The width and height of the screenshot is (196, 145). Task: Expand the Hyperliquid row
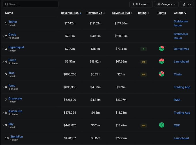pos(3,49)
